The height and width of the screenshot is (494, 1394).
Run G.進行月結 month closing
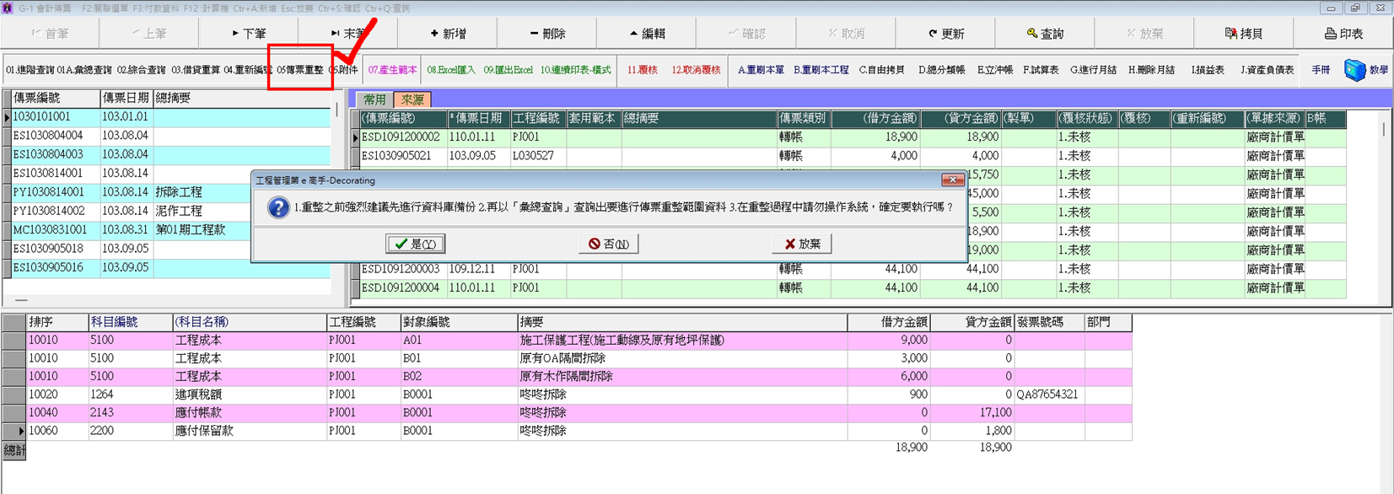point(1093,70)
